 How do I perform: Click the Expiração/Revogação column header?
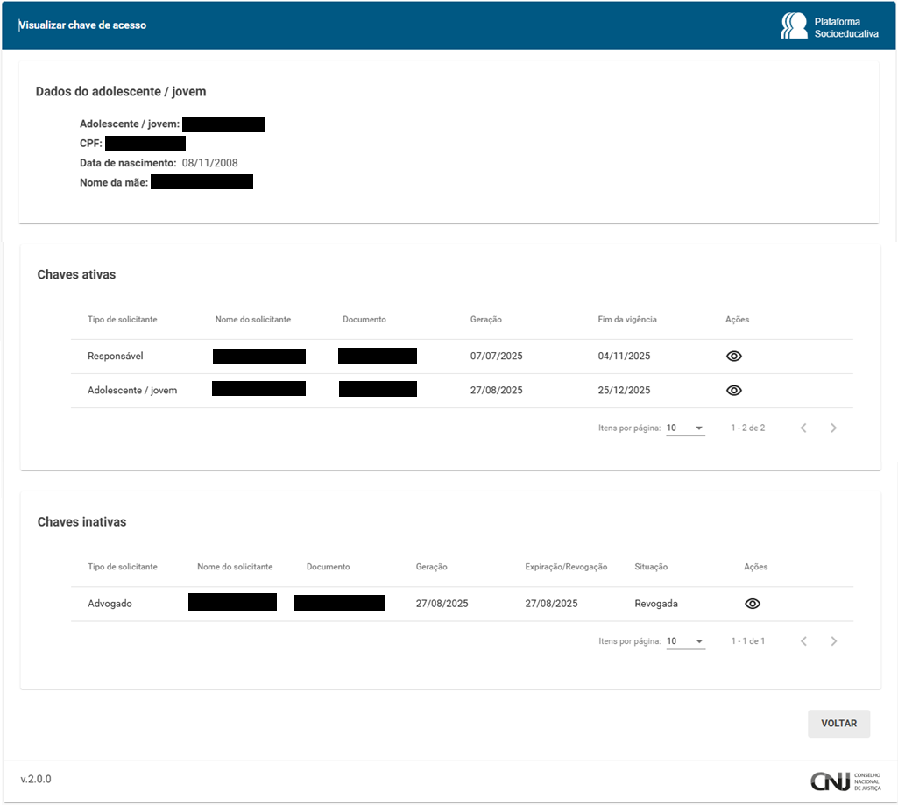[566, 567]
